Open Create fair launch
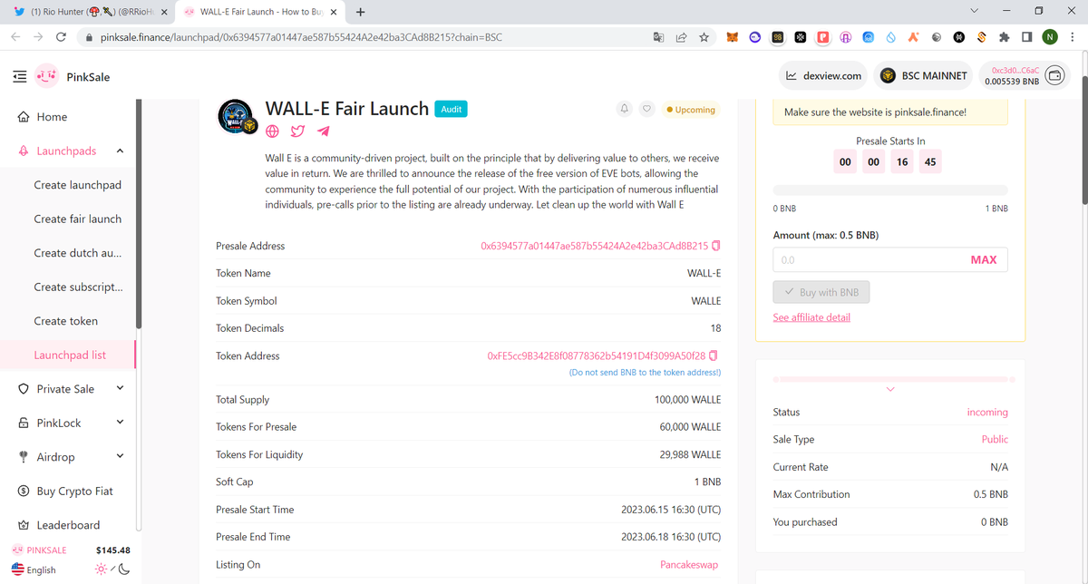 tap(77, 219)
